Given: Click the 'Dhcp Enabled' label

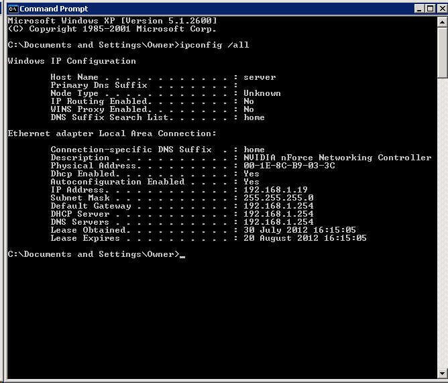Looking at the screenshot, I should pos(83,174).
